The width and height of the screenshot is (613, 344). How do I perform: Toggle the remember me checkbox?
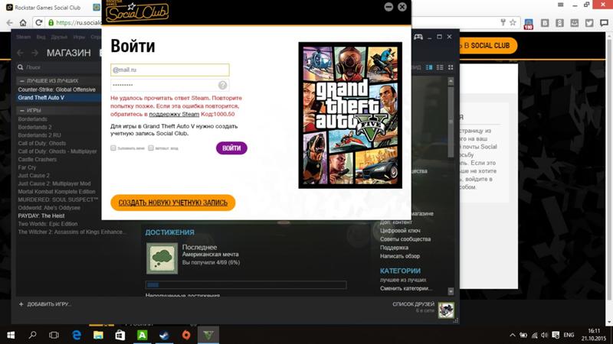click(x=113, y=148)
